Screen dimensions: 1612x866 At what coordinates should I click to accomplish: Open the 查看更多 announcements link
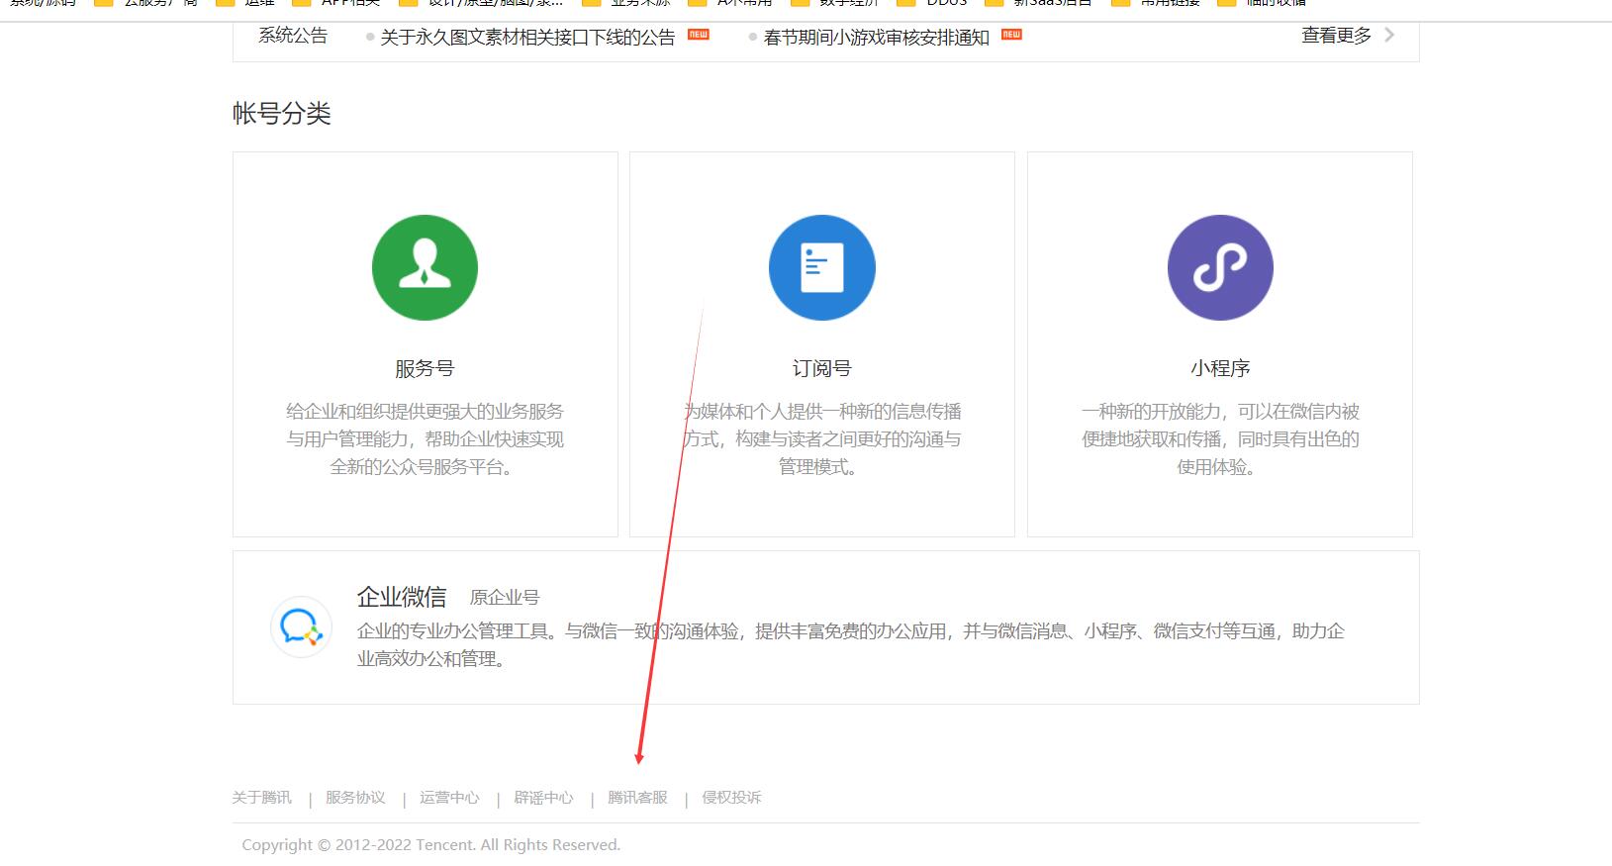[1336, 36]
